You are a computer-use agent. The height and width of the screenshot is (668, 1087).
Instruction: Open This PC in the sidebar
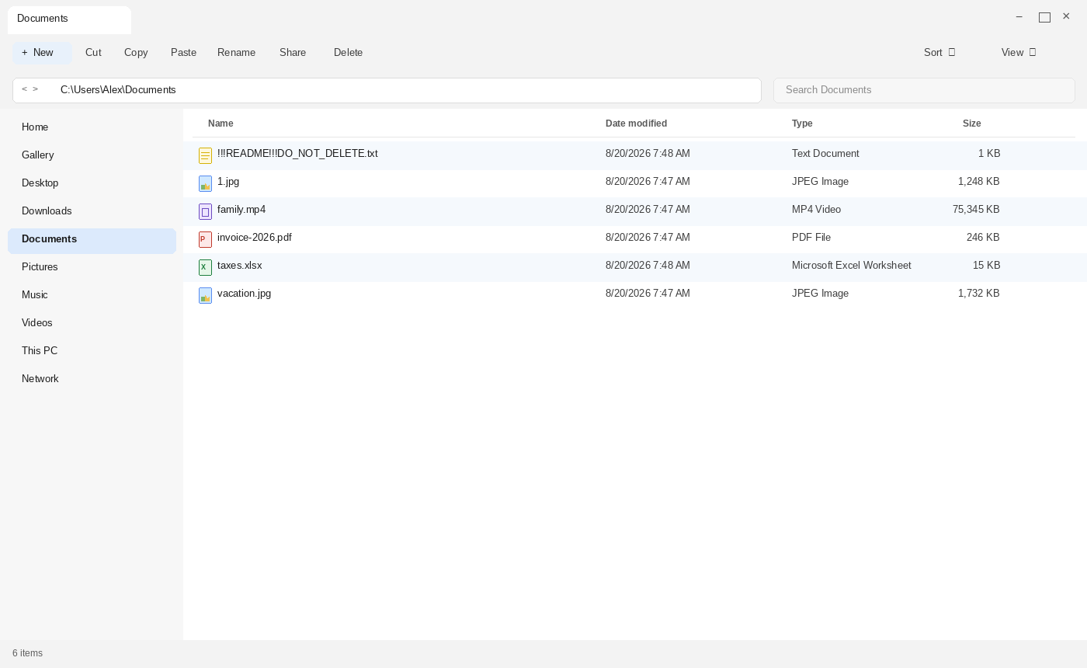[x=92, y=351]
